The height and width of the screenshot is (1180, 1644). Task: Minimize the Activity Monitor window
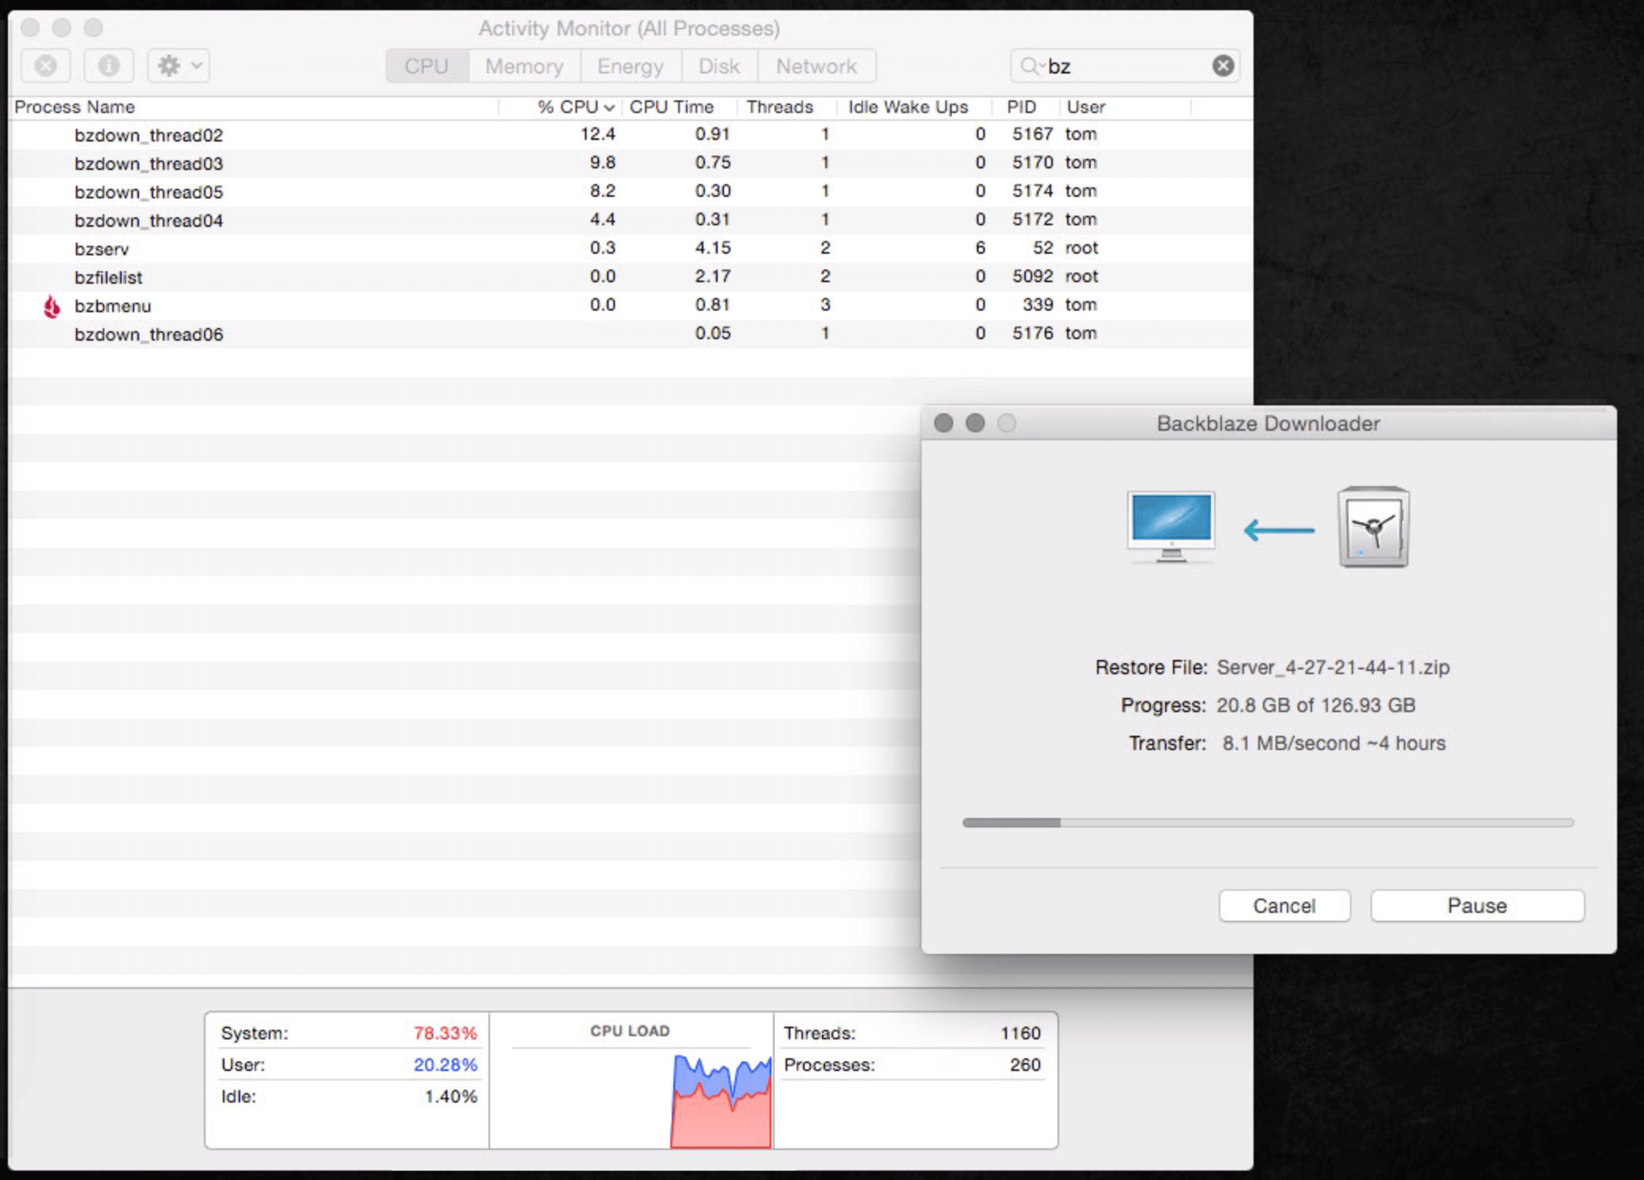pyautogui.click(x=62, y=28)
